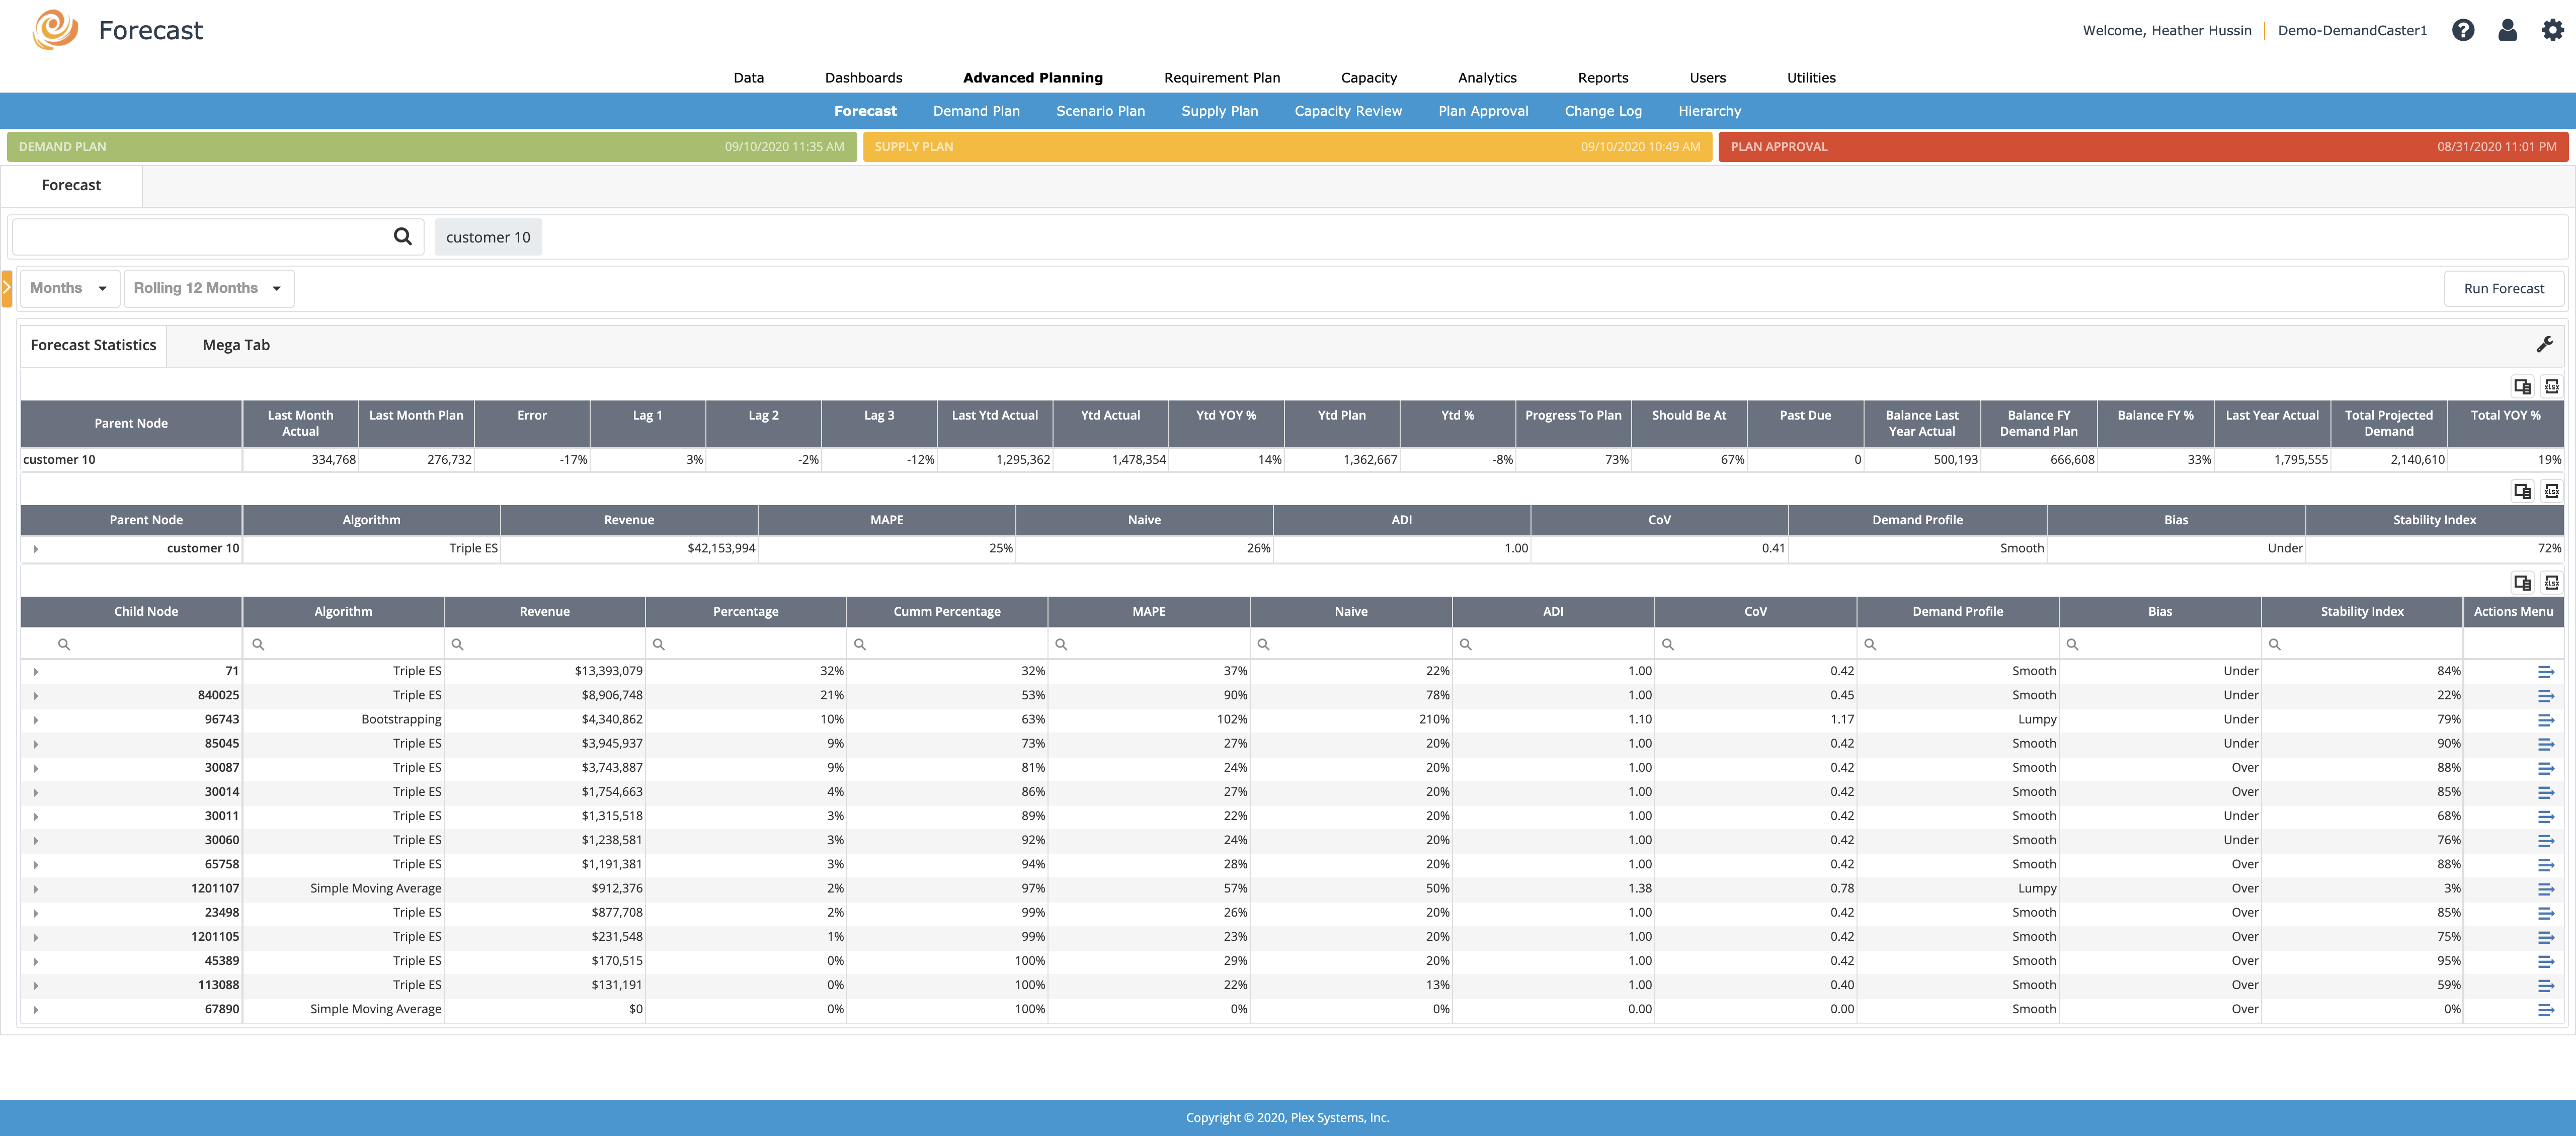2576x1136 pixels.
Task: Expand the customer 10 parent row
Action: [x=36, y=549]
